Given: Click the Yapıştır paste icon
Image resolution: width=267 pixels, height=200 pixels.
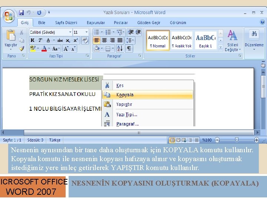Looking at the screenshot, I should [10, 35].
